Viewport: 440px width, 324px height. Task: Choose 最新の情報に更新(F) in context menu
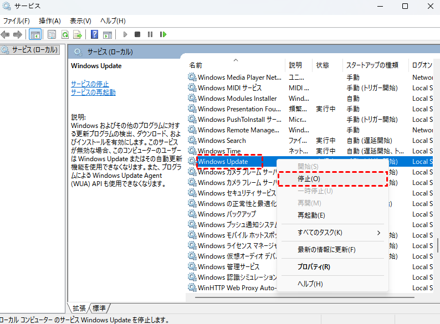pos(333,250)
